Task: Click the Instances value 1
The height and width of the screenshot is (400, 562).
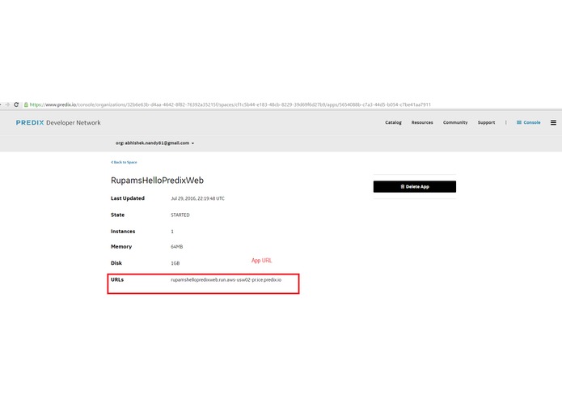Action: (x=172, y=232)
